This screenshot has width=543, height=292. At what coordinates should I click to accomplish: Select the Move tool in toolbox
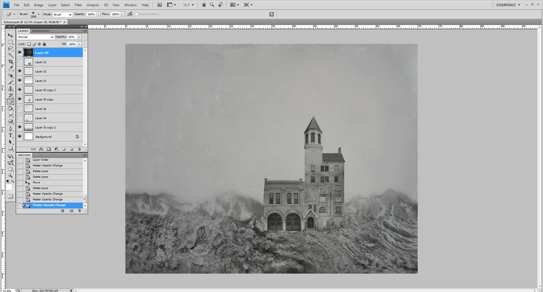(10, 35)
